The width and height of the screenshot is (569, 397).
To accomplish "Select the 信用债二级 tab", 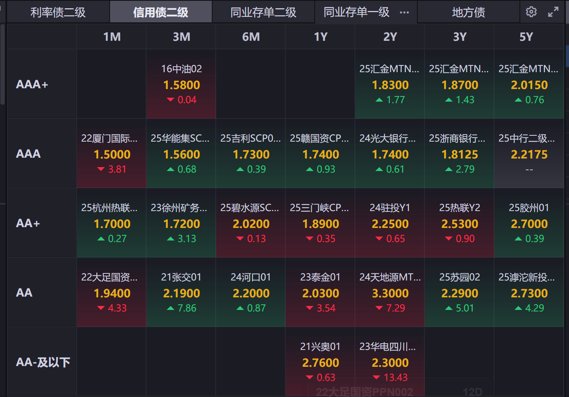I will coord(161,13).
